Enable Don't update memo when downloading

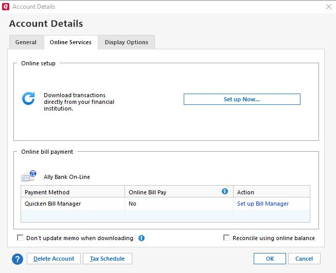tap(20, 238)
